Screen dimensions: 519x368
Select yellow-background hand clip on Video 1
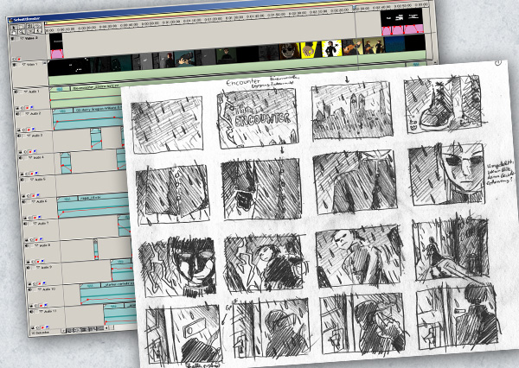(x=309, y=50)
